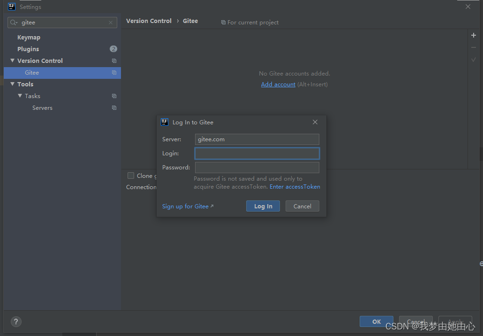
Task: Collapse the Tasks tree node
Action: tap(20, 96)
